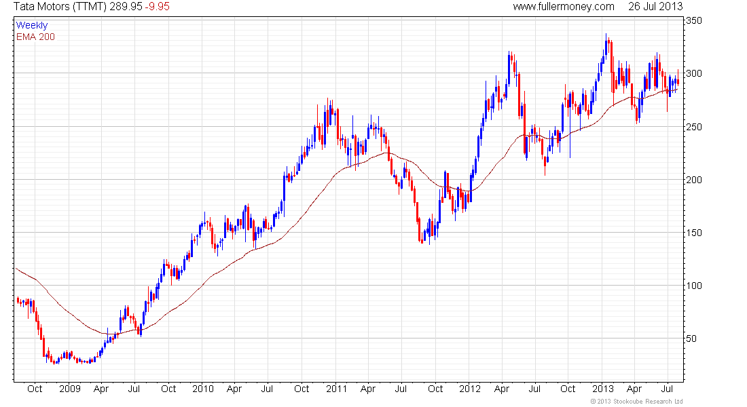
Task: Click the Stockcube Research Ltd copyright text
Action: tap(637, 402)
